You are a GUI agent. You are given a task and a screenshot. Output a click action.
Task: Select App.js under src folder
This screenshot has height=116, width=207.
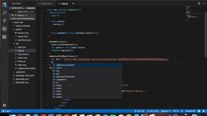click(22, 51)
